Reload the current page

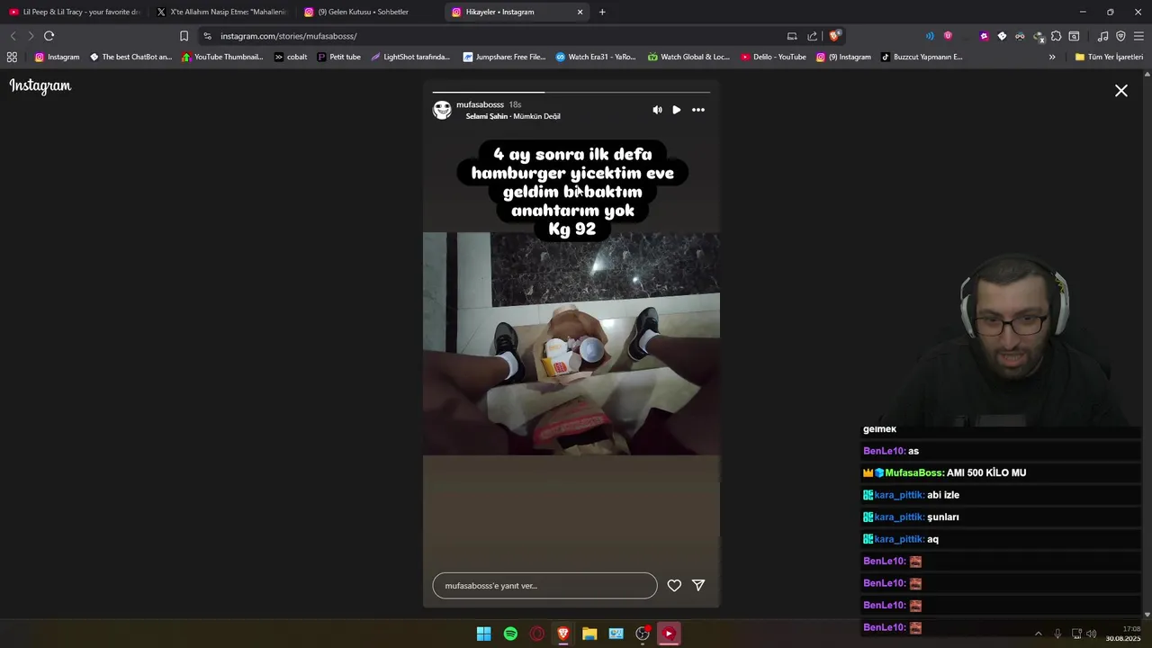(x=49, y=36)
